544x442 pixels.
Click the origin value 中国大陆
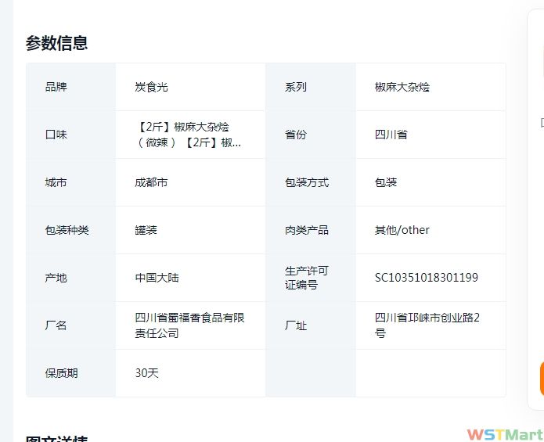(x=157, y=278)
